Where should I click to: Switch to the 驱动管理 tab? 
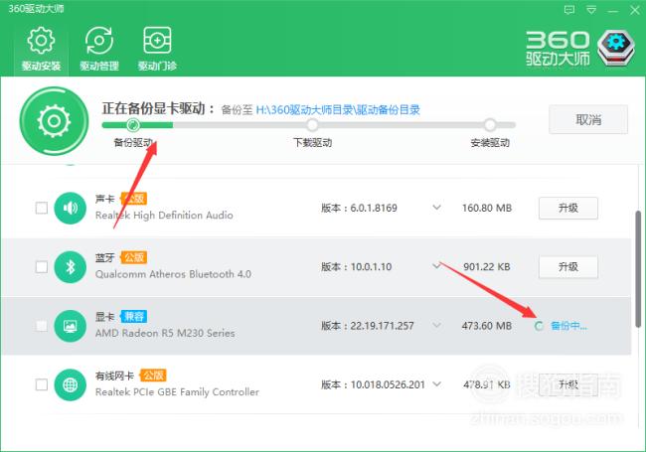(x=98, y=48)
